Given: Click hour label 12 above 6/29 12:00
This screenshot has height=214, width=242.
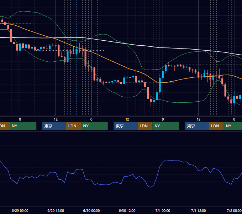Looking at the screenshot, I should (56, 119).
